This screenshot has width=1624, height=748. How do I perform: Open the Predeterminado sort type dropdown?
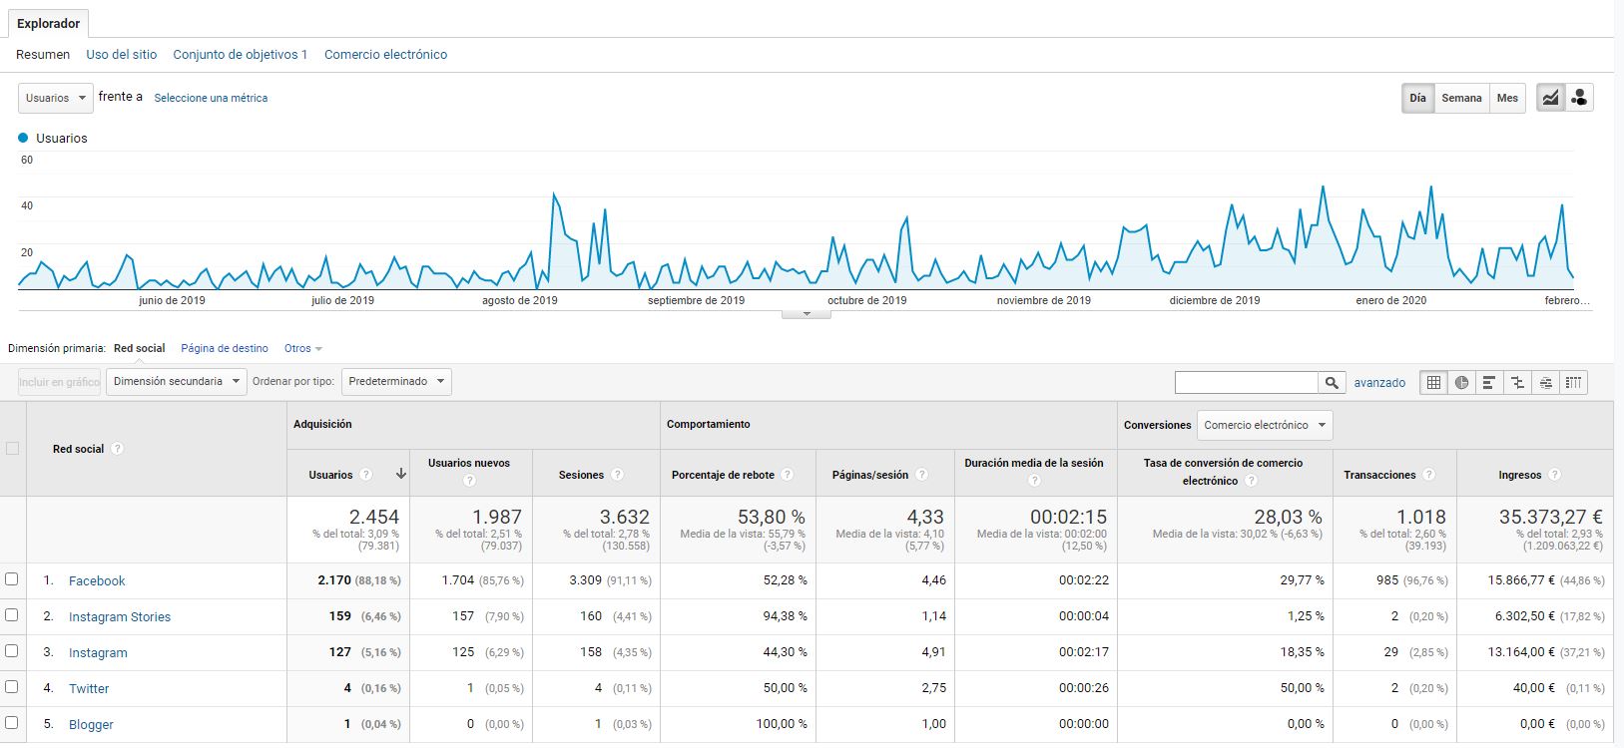[396, 382]
